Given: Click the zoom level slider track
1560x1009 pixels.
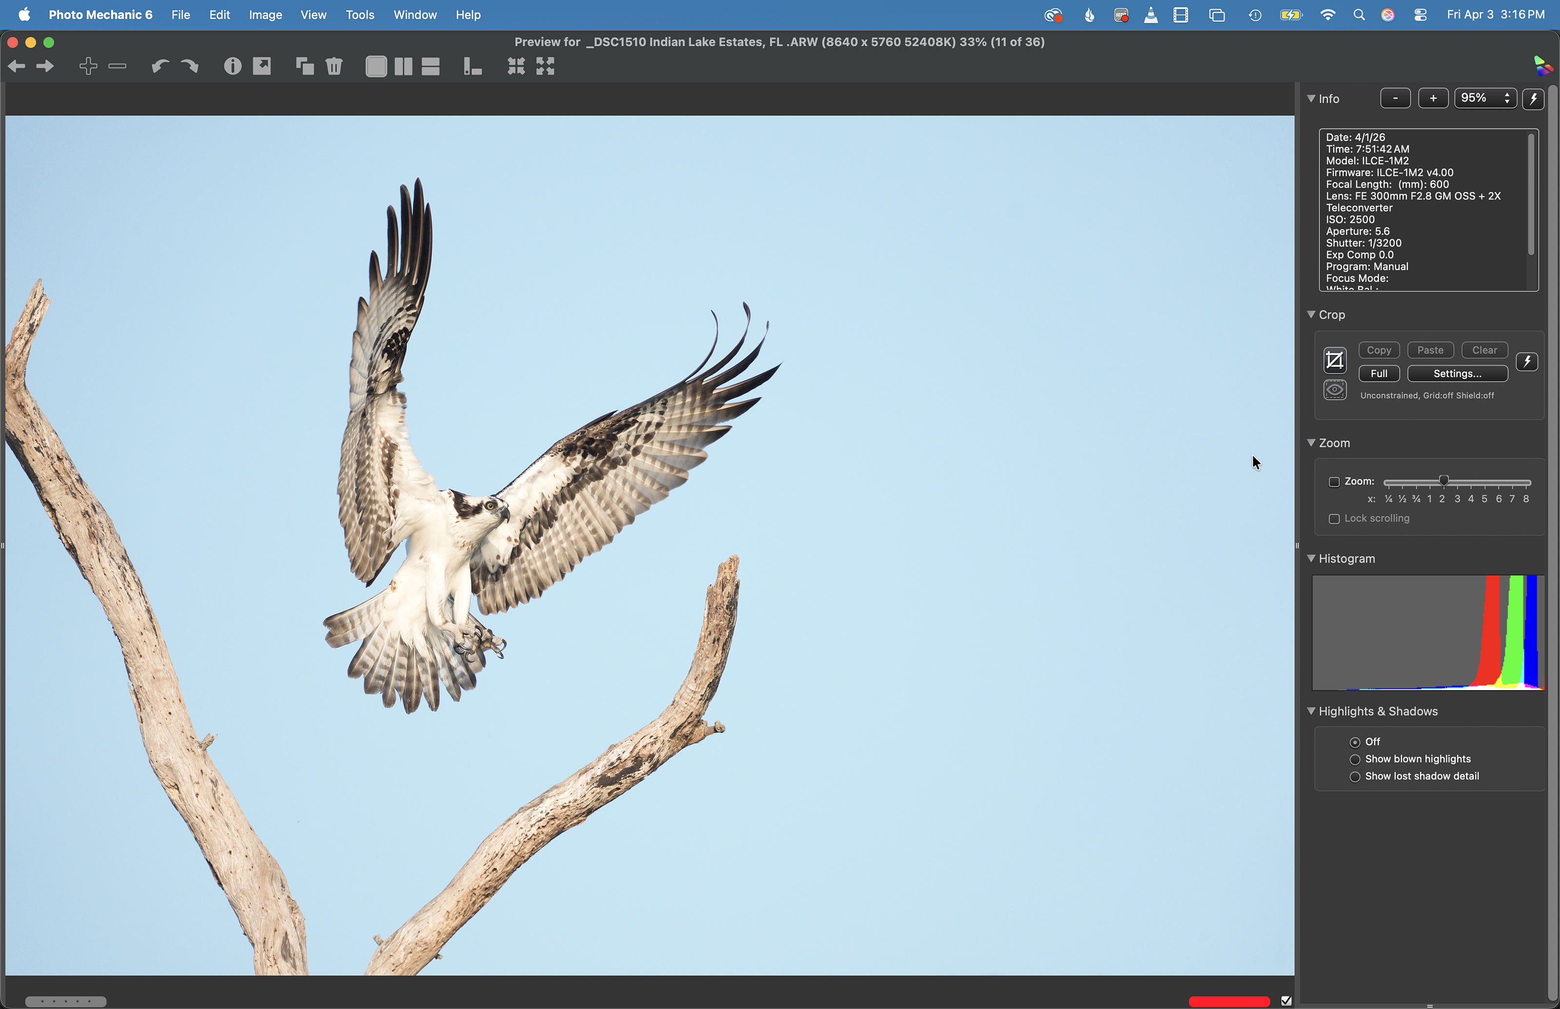Looking at the screenshot, I should [1487, 482].
